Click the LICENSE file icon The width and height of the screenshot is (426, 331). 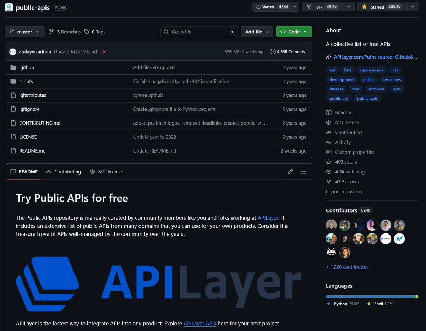[x=13, y=137]
